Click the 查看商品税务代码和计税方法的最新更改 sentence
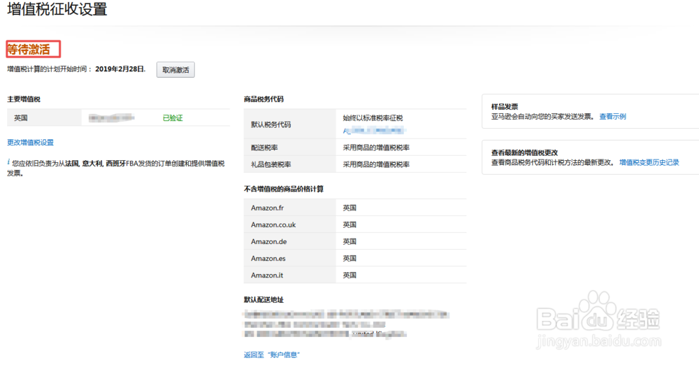This screenshot has height=365, width=699. pos(553,162)
